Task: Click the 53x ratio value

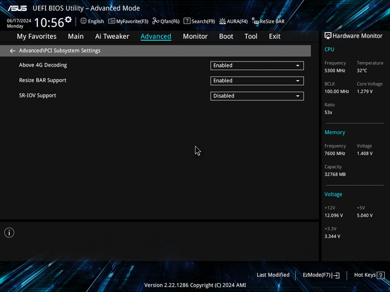Action: [x=328, y=113]
